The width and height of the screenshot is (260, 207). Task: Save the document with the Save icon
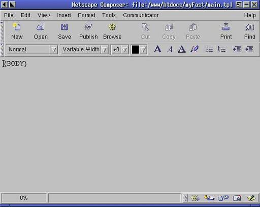click(64, 27)
